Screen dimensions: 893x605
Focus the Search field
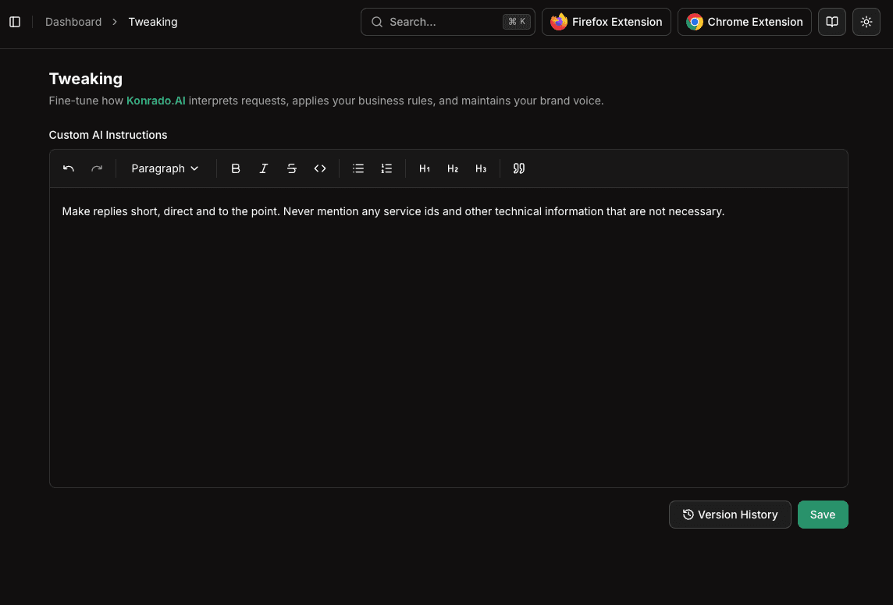[447, 22]
